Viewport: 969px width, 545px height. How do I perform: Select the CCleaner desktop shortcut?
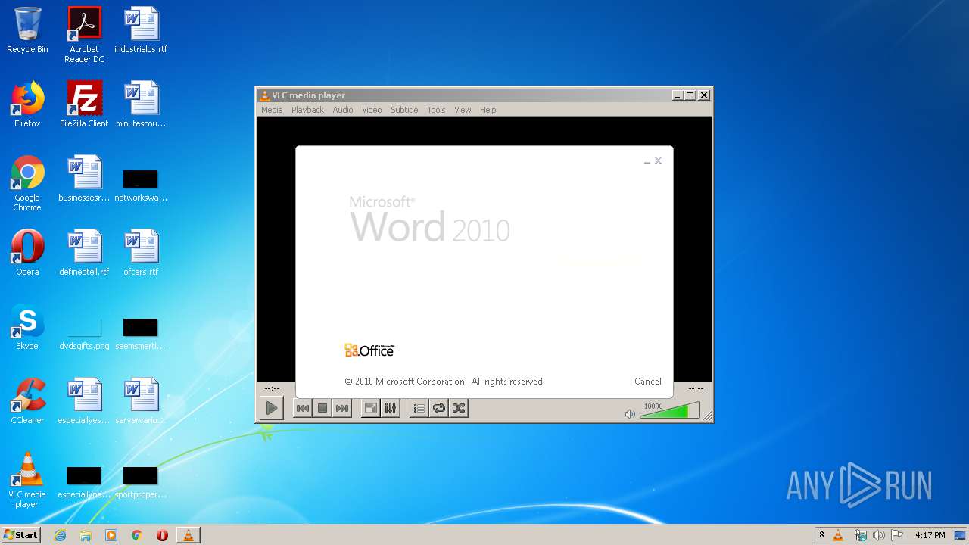27,401
